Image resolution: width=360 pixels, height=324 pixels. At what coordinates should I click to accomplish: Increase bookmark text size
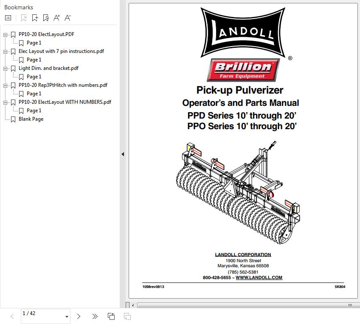[x=56, y=18]
